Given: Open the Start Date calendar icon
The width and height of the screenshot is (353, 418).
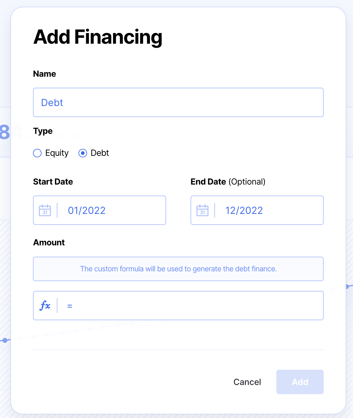Looking at the screenshot, I should [45, 210].
